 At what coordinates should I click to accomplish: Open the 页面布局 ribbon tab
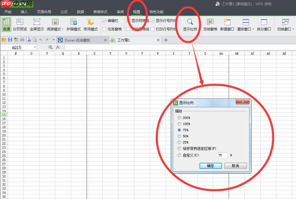pyautogui.click(x=44, y=12)
